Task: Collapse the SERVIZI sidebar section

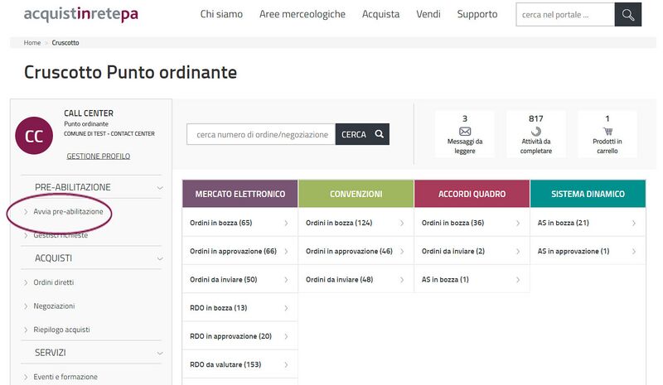Action: (x=159, y=353)
